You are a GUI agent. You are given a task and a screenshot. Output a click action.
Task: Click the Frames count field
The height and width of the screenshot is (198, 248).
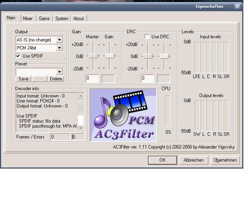pyautogui.click(x=60, y=137)
